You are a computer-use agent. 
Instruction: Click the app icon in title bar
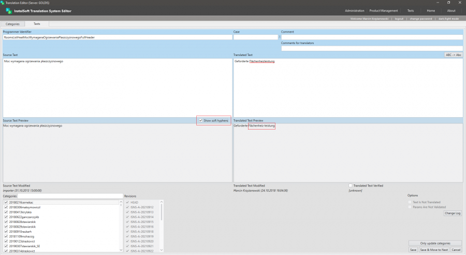pos(3,3)
